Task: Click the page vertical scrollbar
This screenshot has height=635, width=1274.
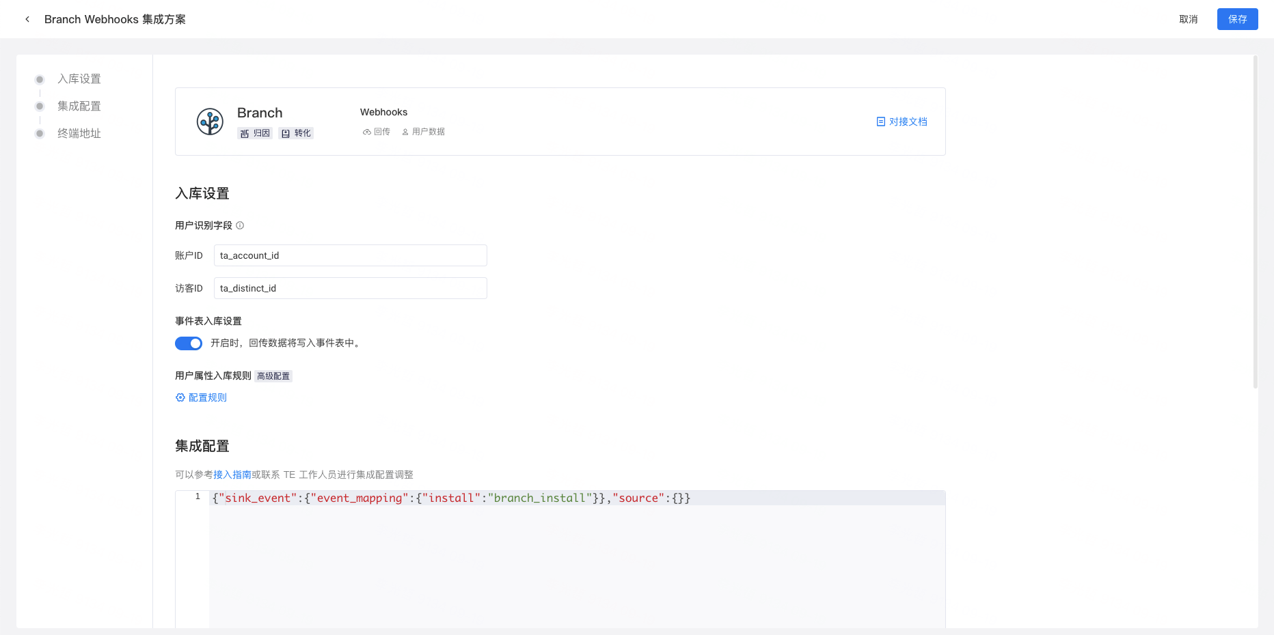Action: pyautogui.click(x=1256, y=223)
